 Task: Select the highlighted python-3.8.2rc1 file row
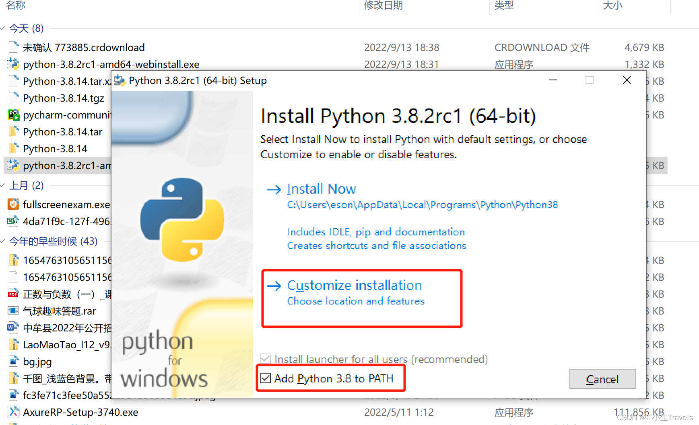coord(56,165)
